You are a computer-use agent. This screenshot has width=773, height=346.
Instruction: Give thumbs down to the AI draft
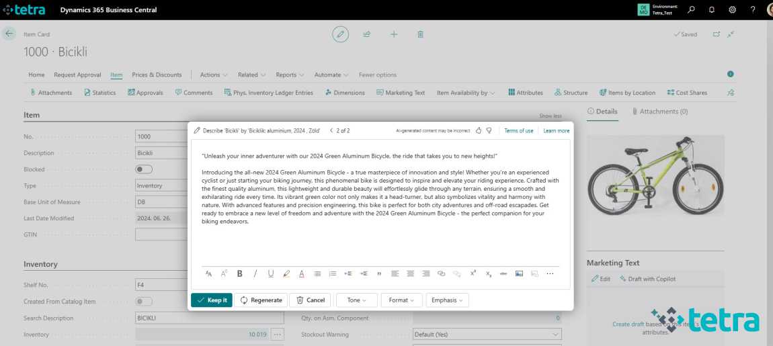pos(489,130)
